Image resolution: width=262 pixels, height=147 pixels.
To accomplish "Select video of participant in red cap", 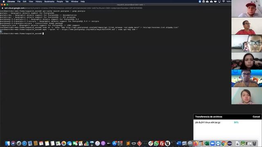I will coord(246,9).
